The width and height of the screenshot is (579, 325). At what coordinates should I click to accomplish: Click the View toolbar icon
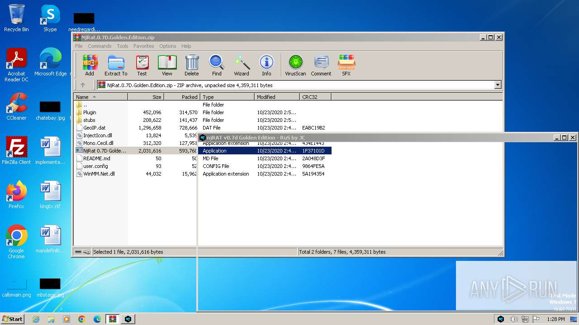pyautogui.click(x=167, y=65)
